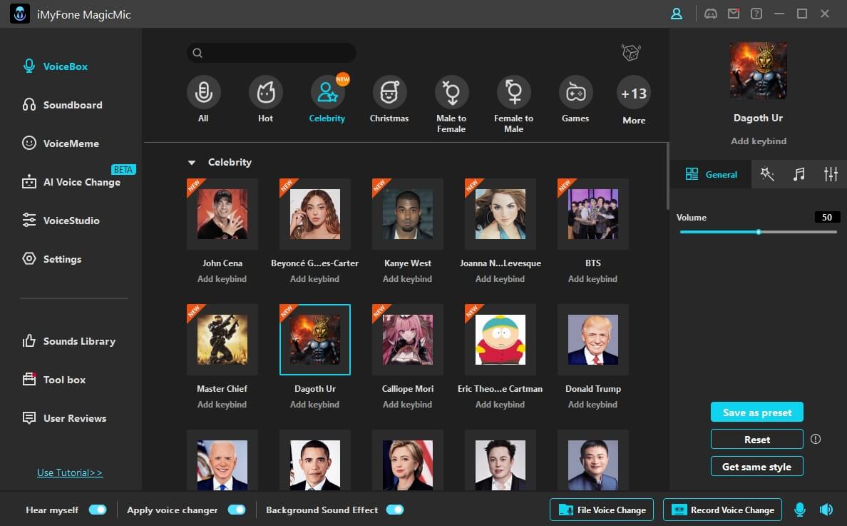Open the Use Tutorial link
Viewport: 847px width, 526px height.
70,472
